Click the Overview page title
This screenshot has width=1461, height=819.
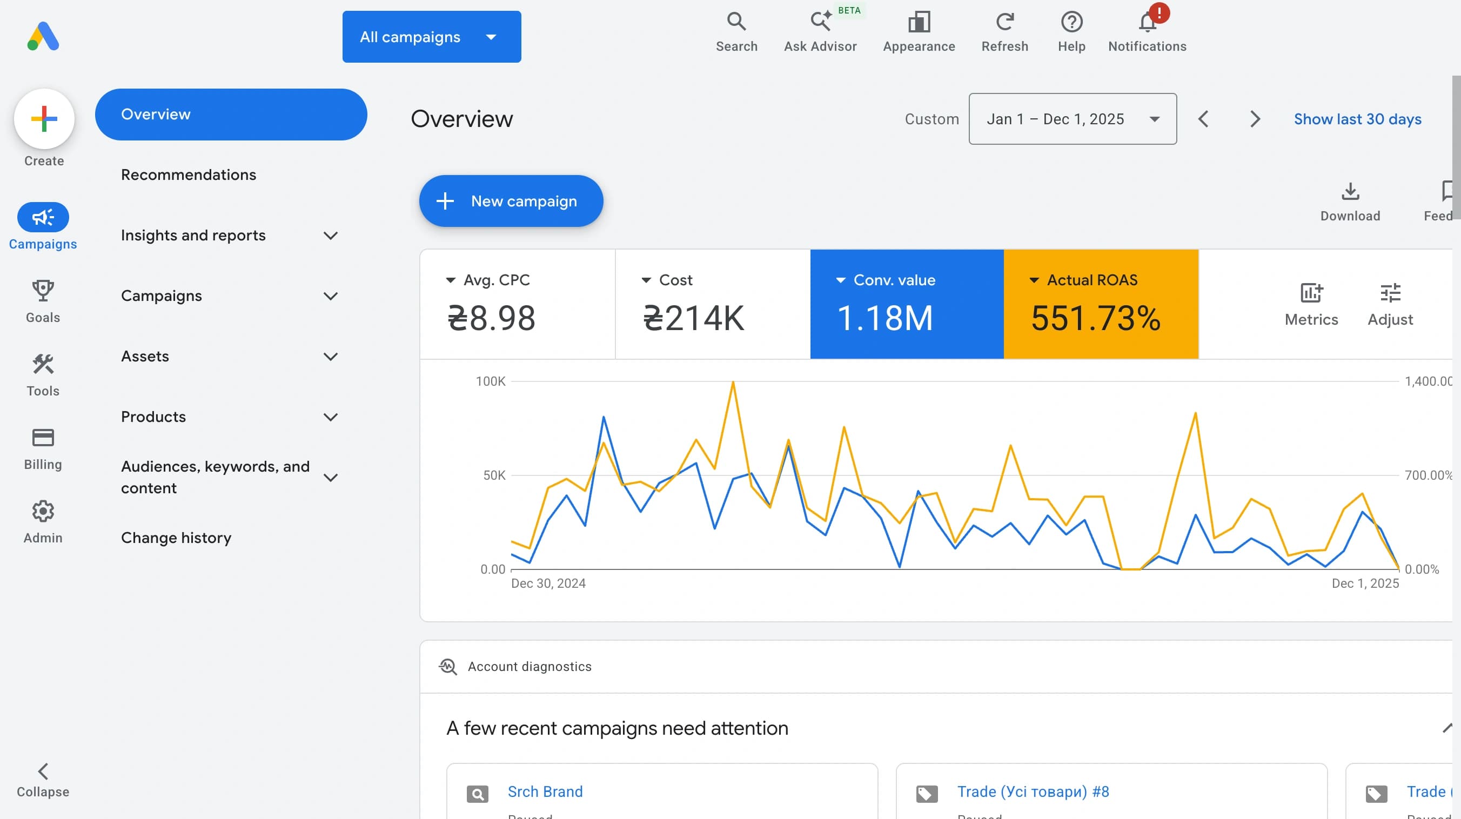click(x=461, y=119)
